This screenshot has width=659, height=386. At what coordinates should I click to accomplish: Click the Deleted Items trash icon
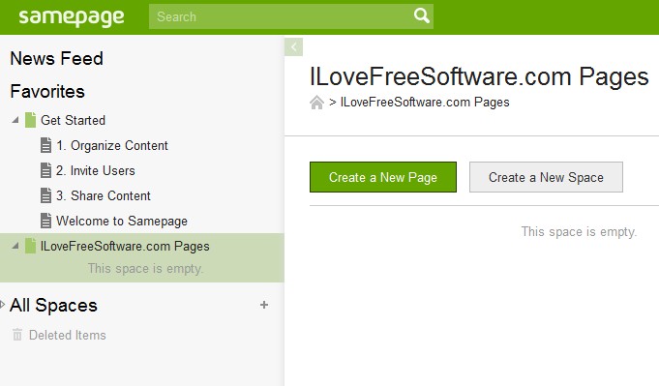tap(17, 335)
